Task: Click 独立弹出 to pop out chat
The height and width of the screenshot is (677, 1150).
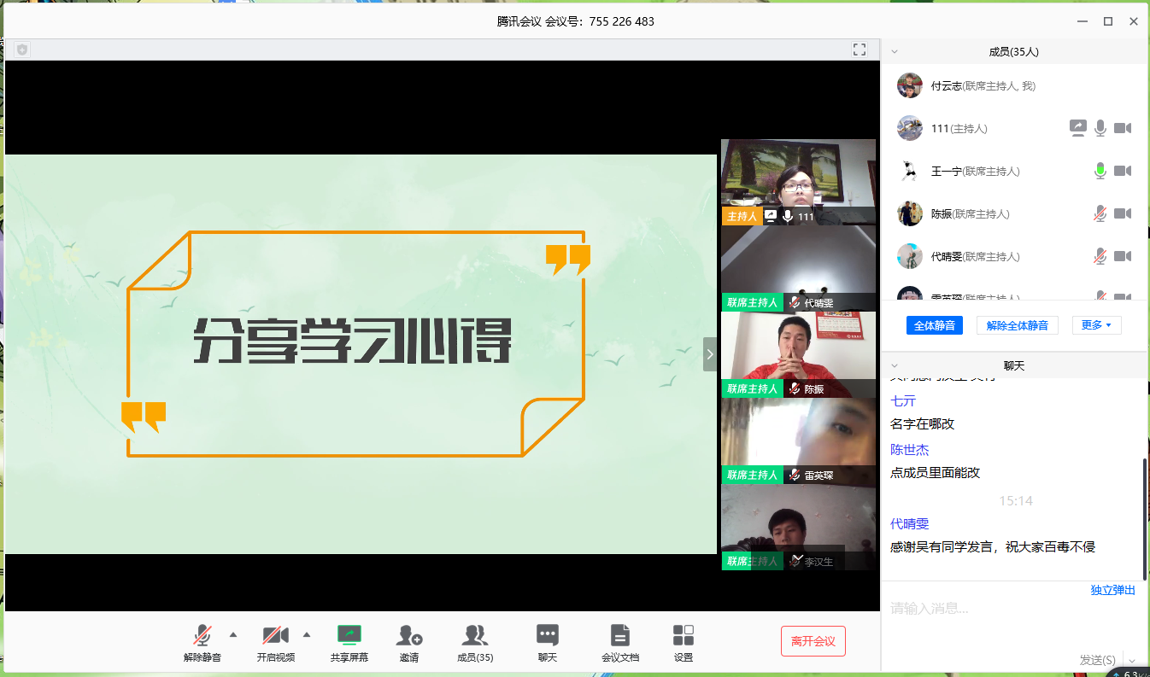Action: coord(1112,590)
